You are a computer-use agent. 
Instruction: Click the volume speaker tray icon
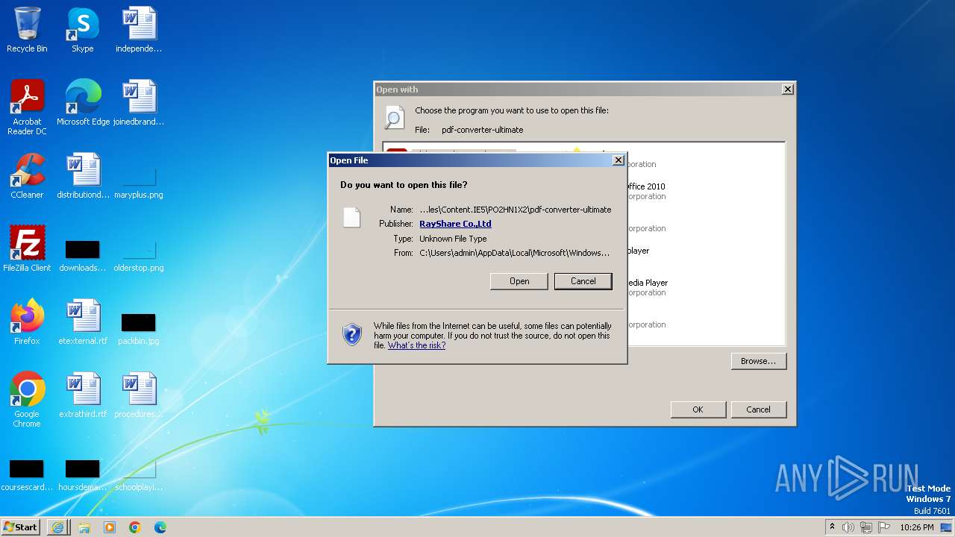click(x=848, y=527)
